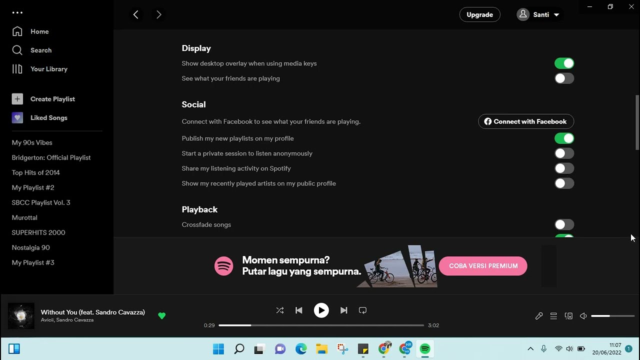The image size is (640, 360).
Task: Open the taskbar clock and date
Action: (x=607, y=349)
